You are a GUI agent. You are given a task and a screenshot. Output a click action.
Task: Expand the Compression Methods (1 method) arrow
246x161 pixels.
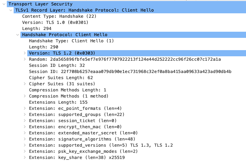click(25, 96)
